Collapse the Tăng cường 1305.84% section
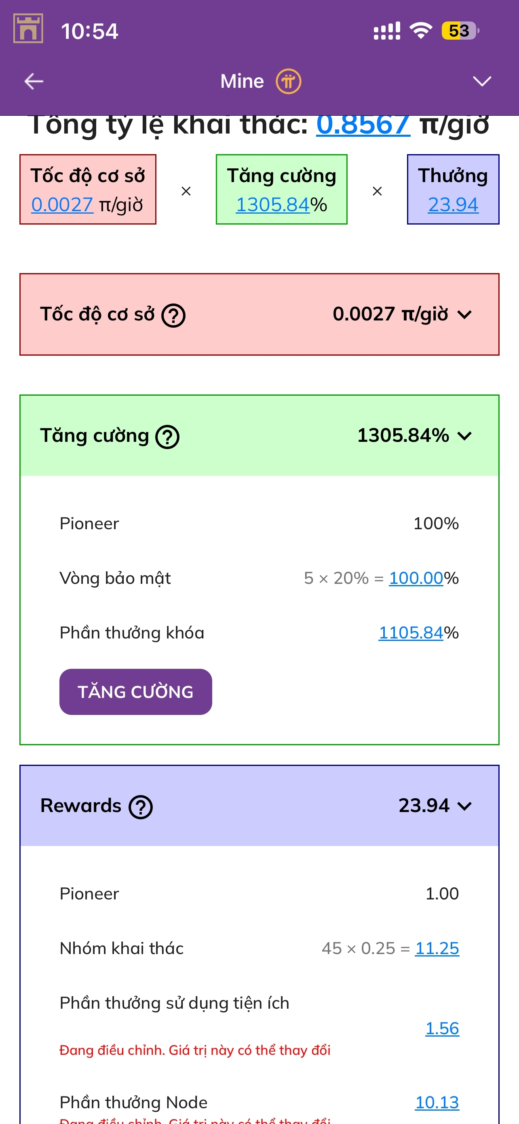This screenshot has width=519, height=1124. [x=465, y=436]
